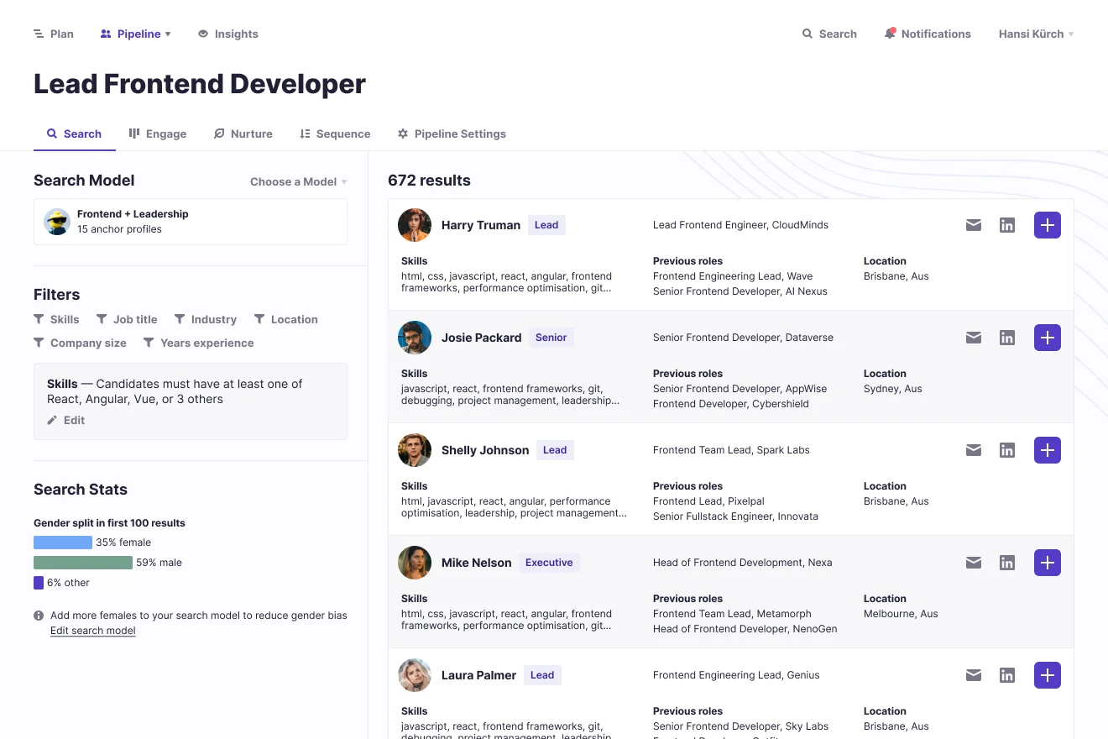Add Harry Truman with plus button
This screenshot has width=1108, height=739.
coord(1048,225)
